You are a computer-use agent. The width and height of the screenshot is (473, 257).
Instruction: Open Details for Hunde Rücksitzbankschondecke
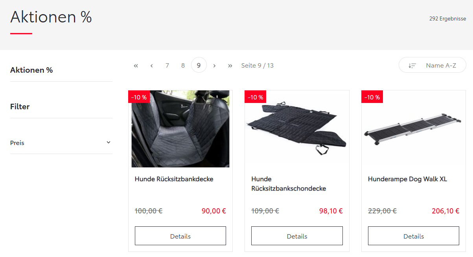click(297, 236)
